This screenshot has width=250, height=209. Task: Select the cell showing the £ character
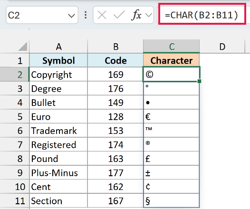tap(172, 159)
